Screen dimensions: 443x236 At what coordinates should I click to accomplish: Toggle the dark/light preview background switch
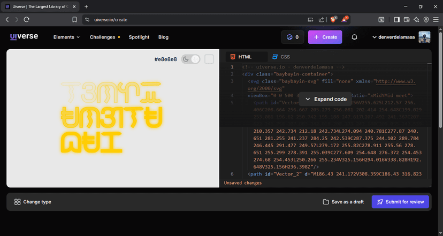(190, 59)
